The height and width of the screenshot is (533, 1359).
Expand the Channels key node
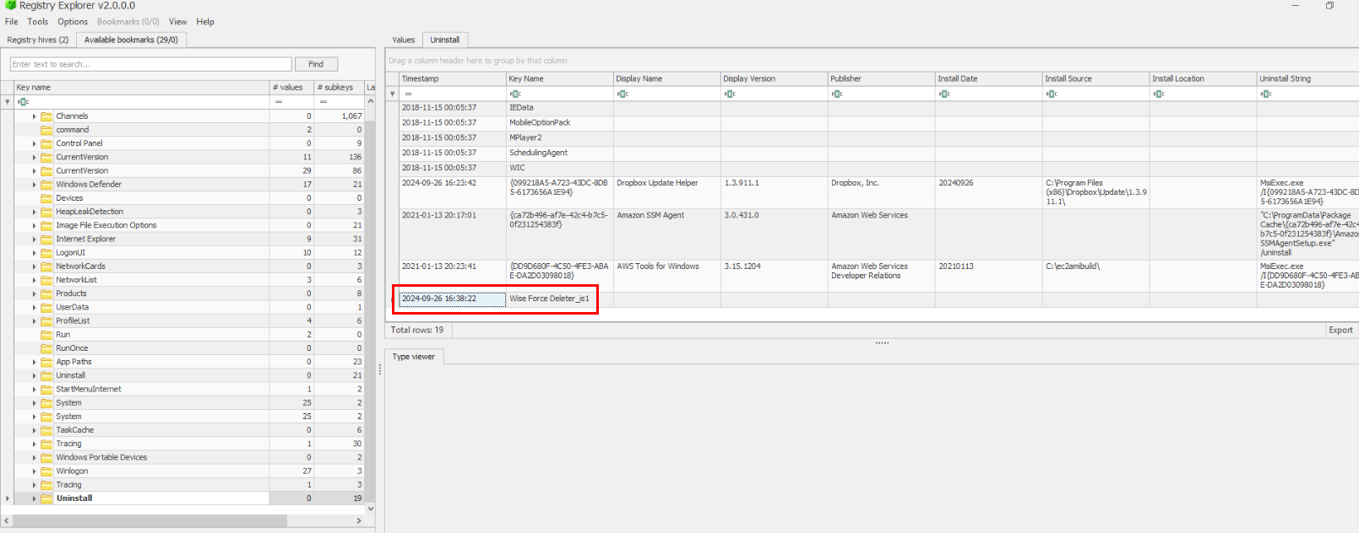pos(35,116)
